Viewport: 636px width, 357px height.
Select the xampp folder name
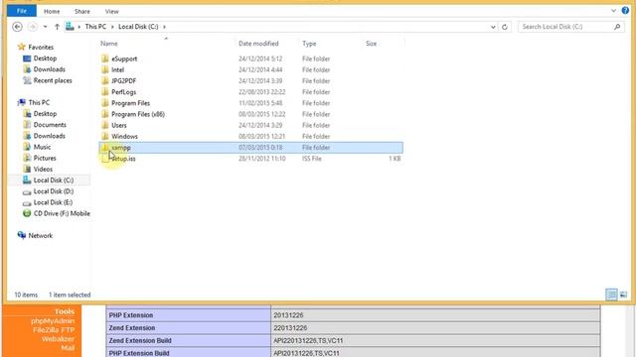click(121, 148)
